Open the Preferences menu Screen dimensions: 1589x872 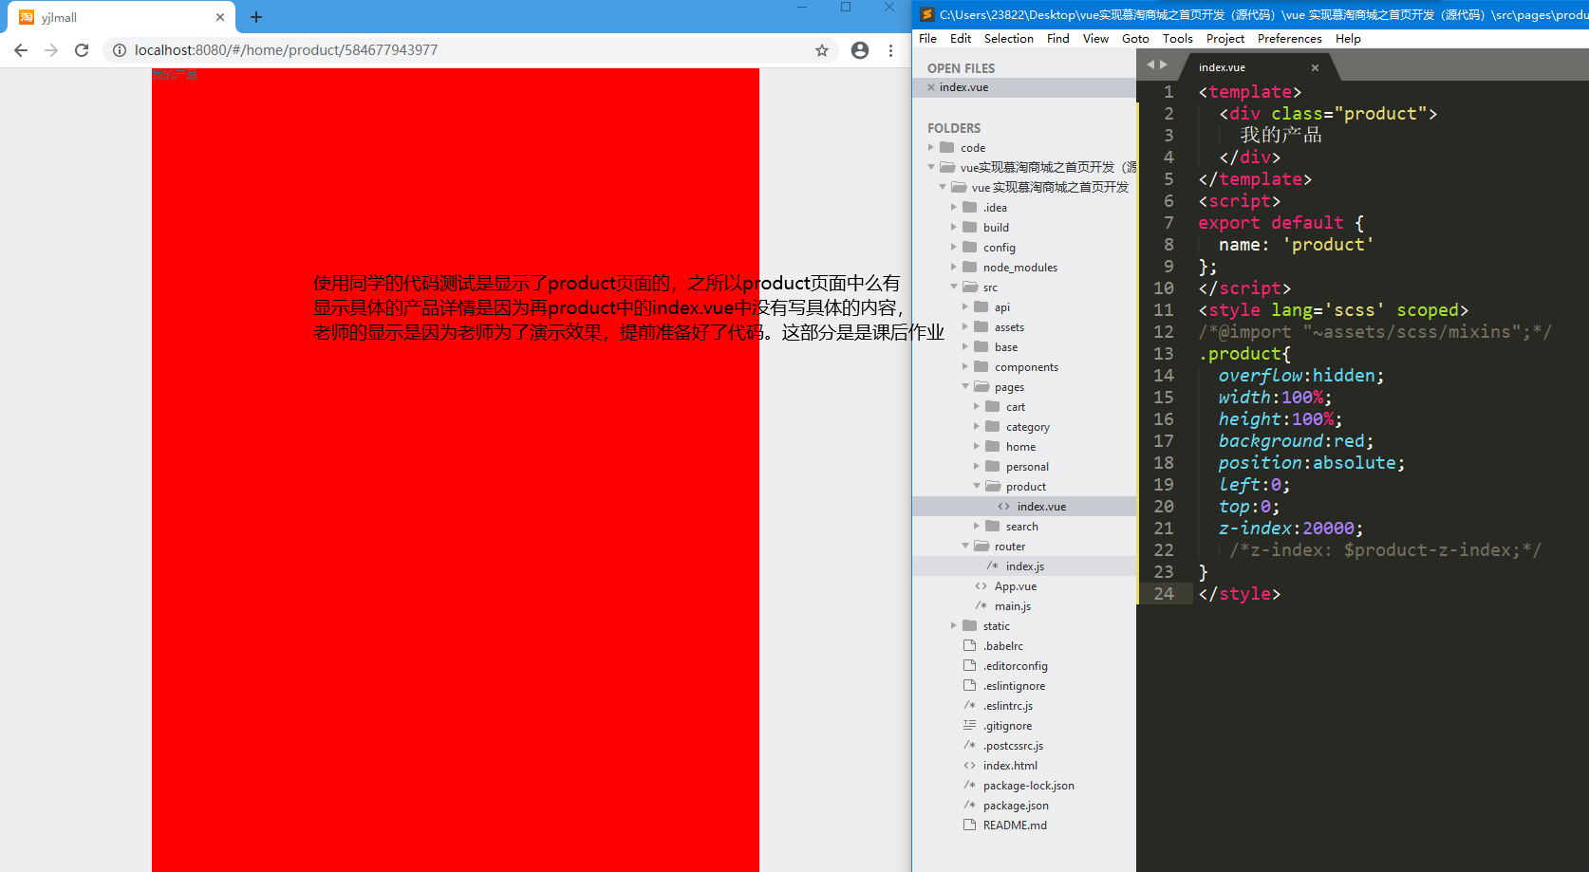tap(1290, 39)
